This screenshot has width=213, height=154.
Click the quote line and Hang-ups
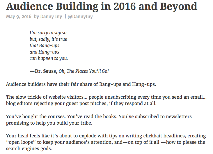point(45,52)
